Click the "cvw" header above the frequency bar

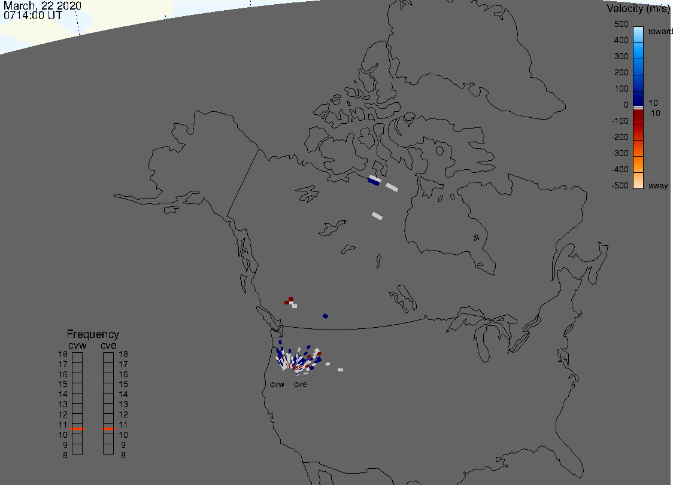point(77,346)
